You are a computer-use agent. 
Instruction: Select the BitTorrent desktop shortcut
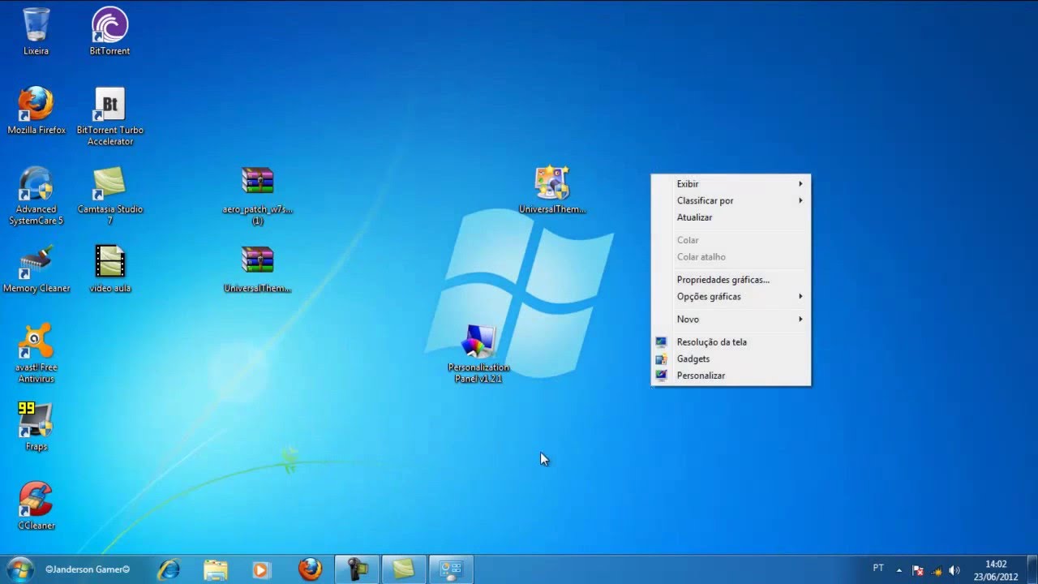tap(109, 32)
